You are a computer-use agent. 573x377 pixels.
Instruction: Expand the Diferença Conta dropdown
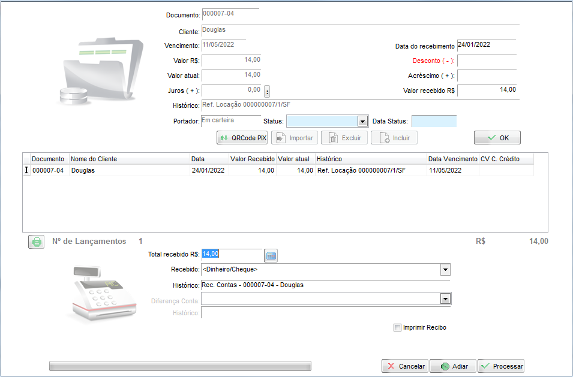[445, 298]
